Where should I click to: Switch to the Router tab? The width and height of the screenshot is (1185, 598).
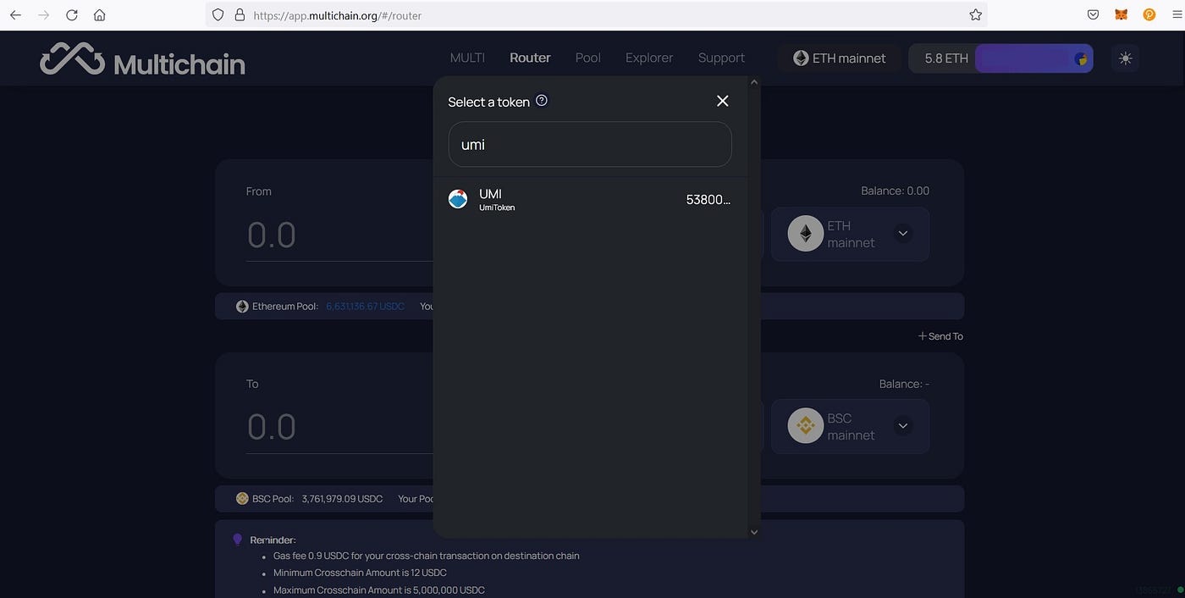(x=530, y=58)
